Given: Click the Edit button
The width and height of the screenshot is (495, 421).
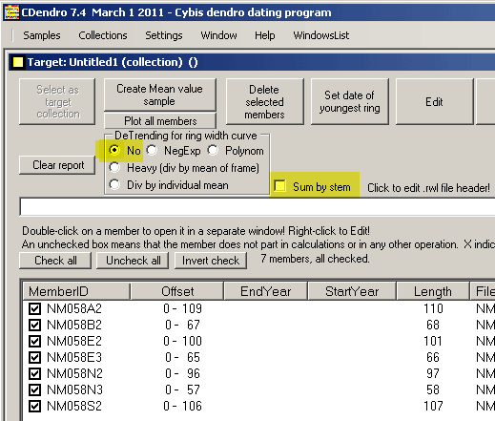Looking at the screenshot, I should [x=434, y=102].
